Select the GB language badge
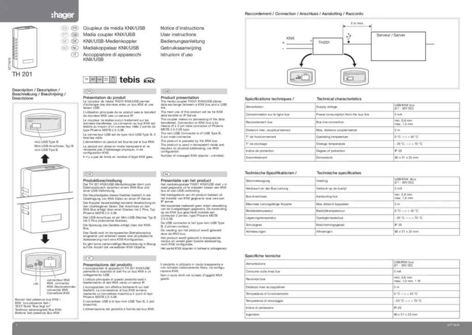Viewport: 472px width, 335px height. pos(167,91)
